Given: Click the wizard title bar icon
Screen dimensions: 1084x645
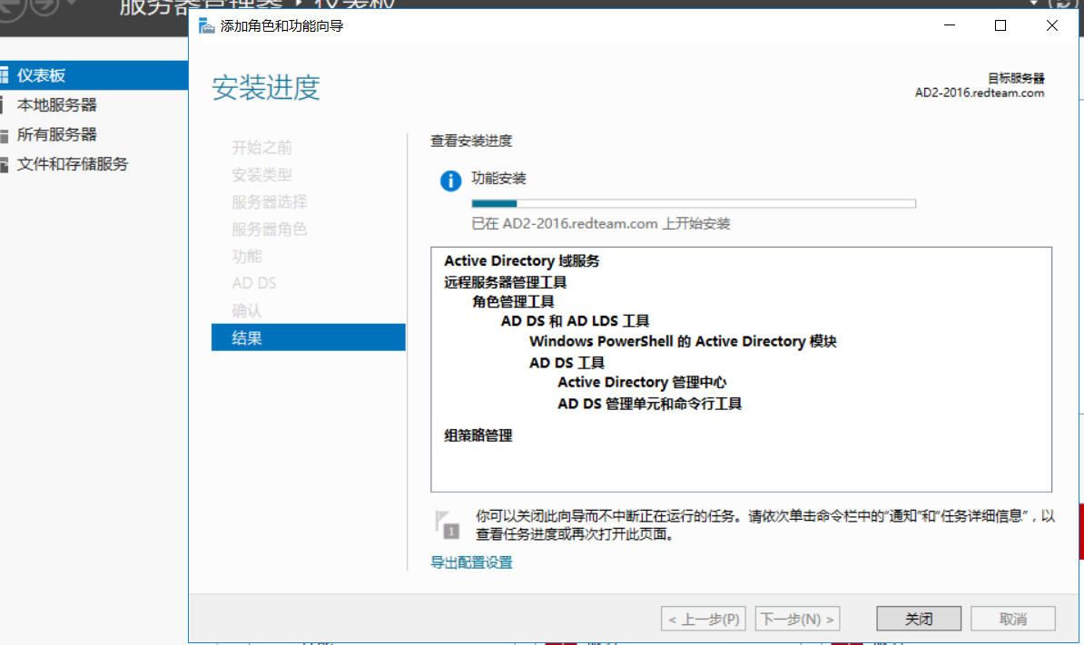Looking at the screenshot, I should click(206, 26).
